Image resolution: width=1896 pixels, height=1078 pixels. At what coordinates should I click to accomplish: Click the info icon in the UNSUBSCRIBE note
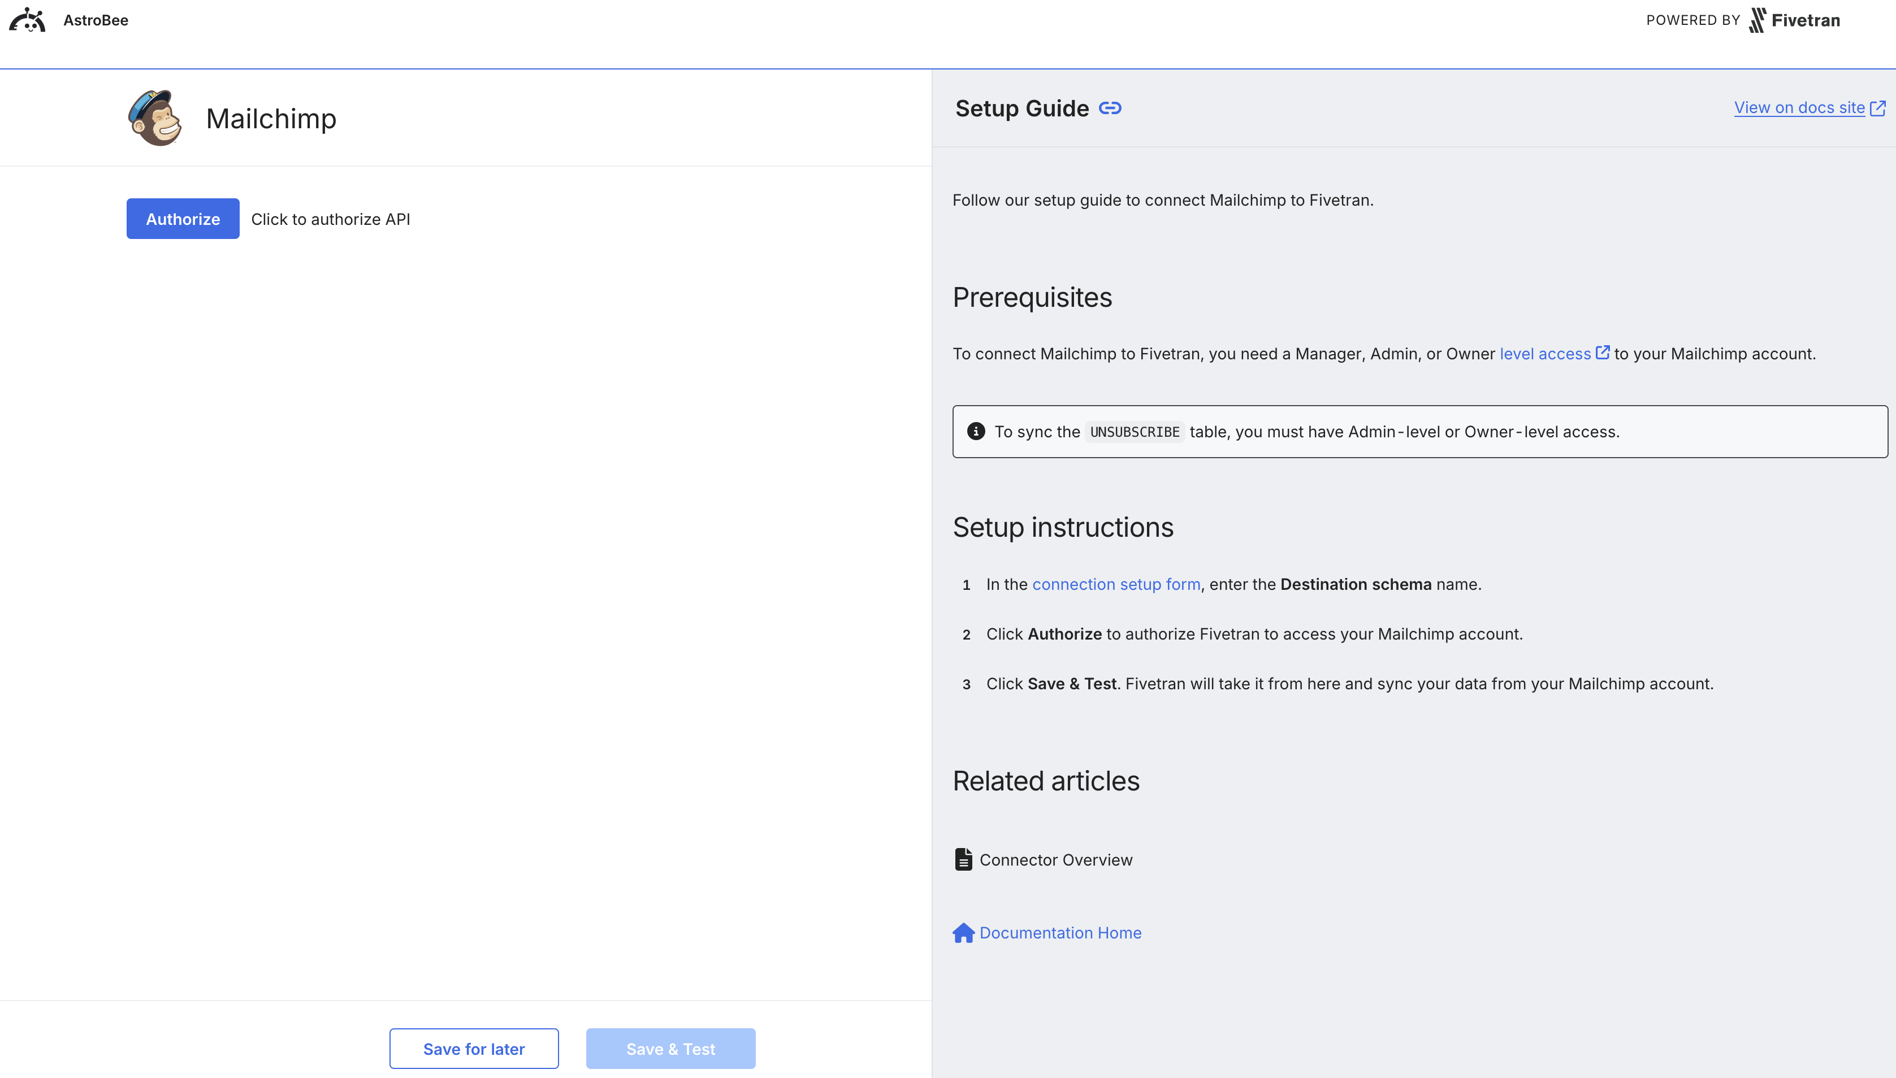point(977,431)
